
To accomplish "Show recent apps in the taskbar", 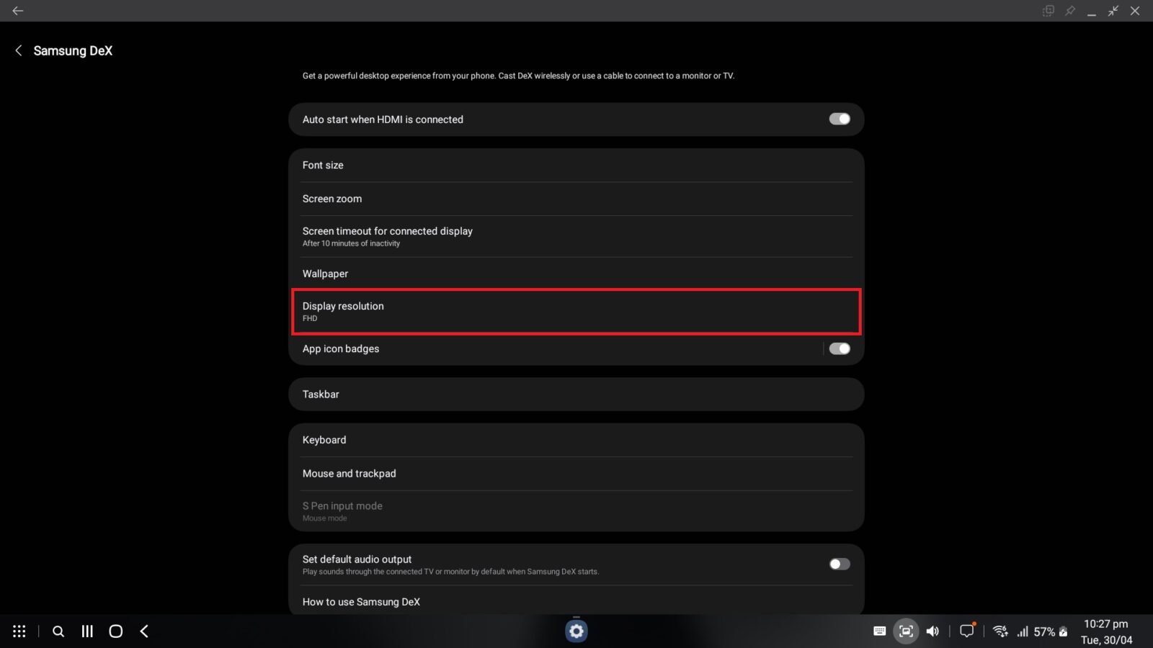I will click(x=87, y=631).
